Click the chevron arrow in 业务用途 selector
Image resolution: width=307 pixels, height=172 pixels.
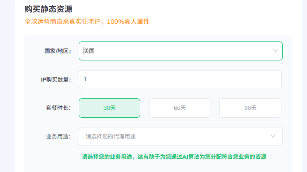click(x=273, y=136)
